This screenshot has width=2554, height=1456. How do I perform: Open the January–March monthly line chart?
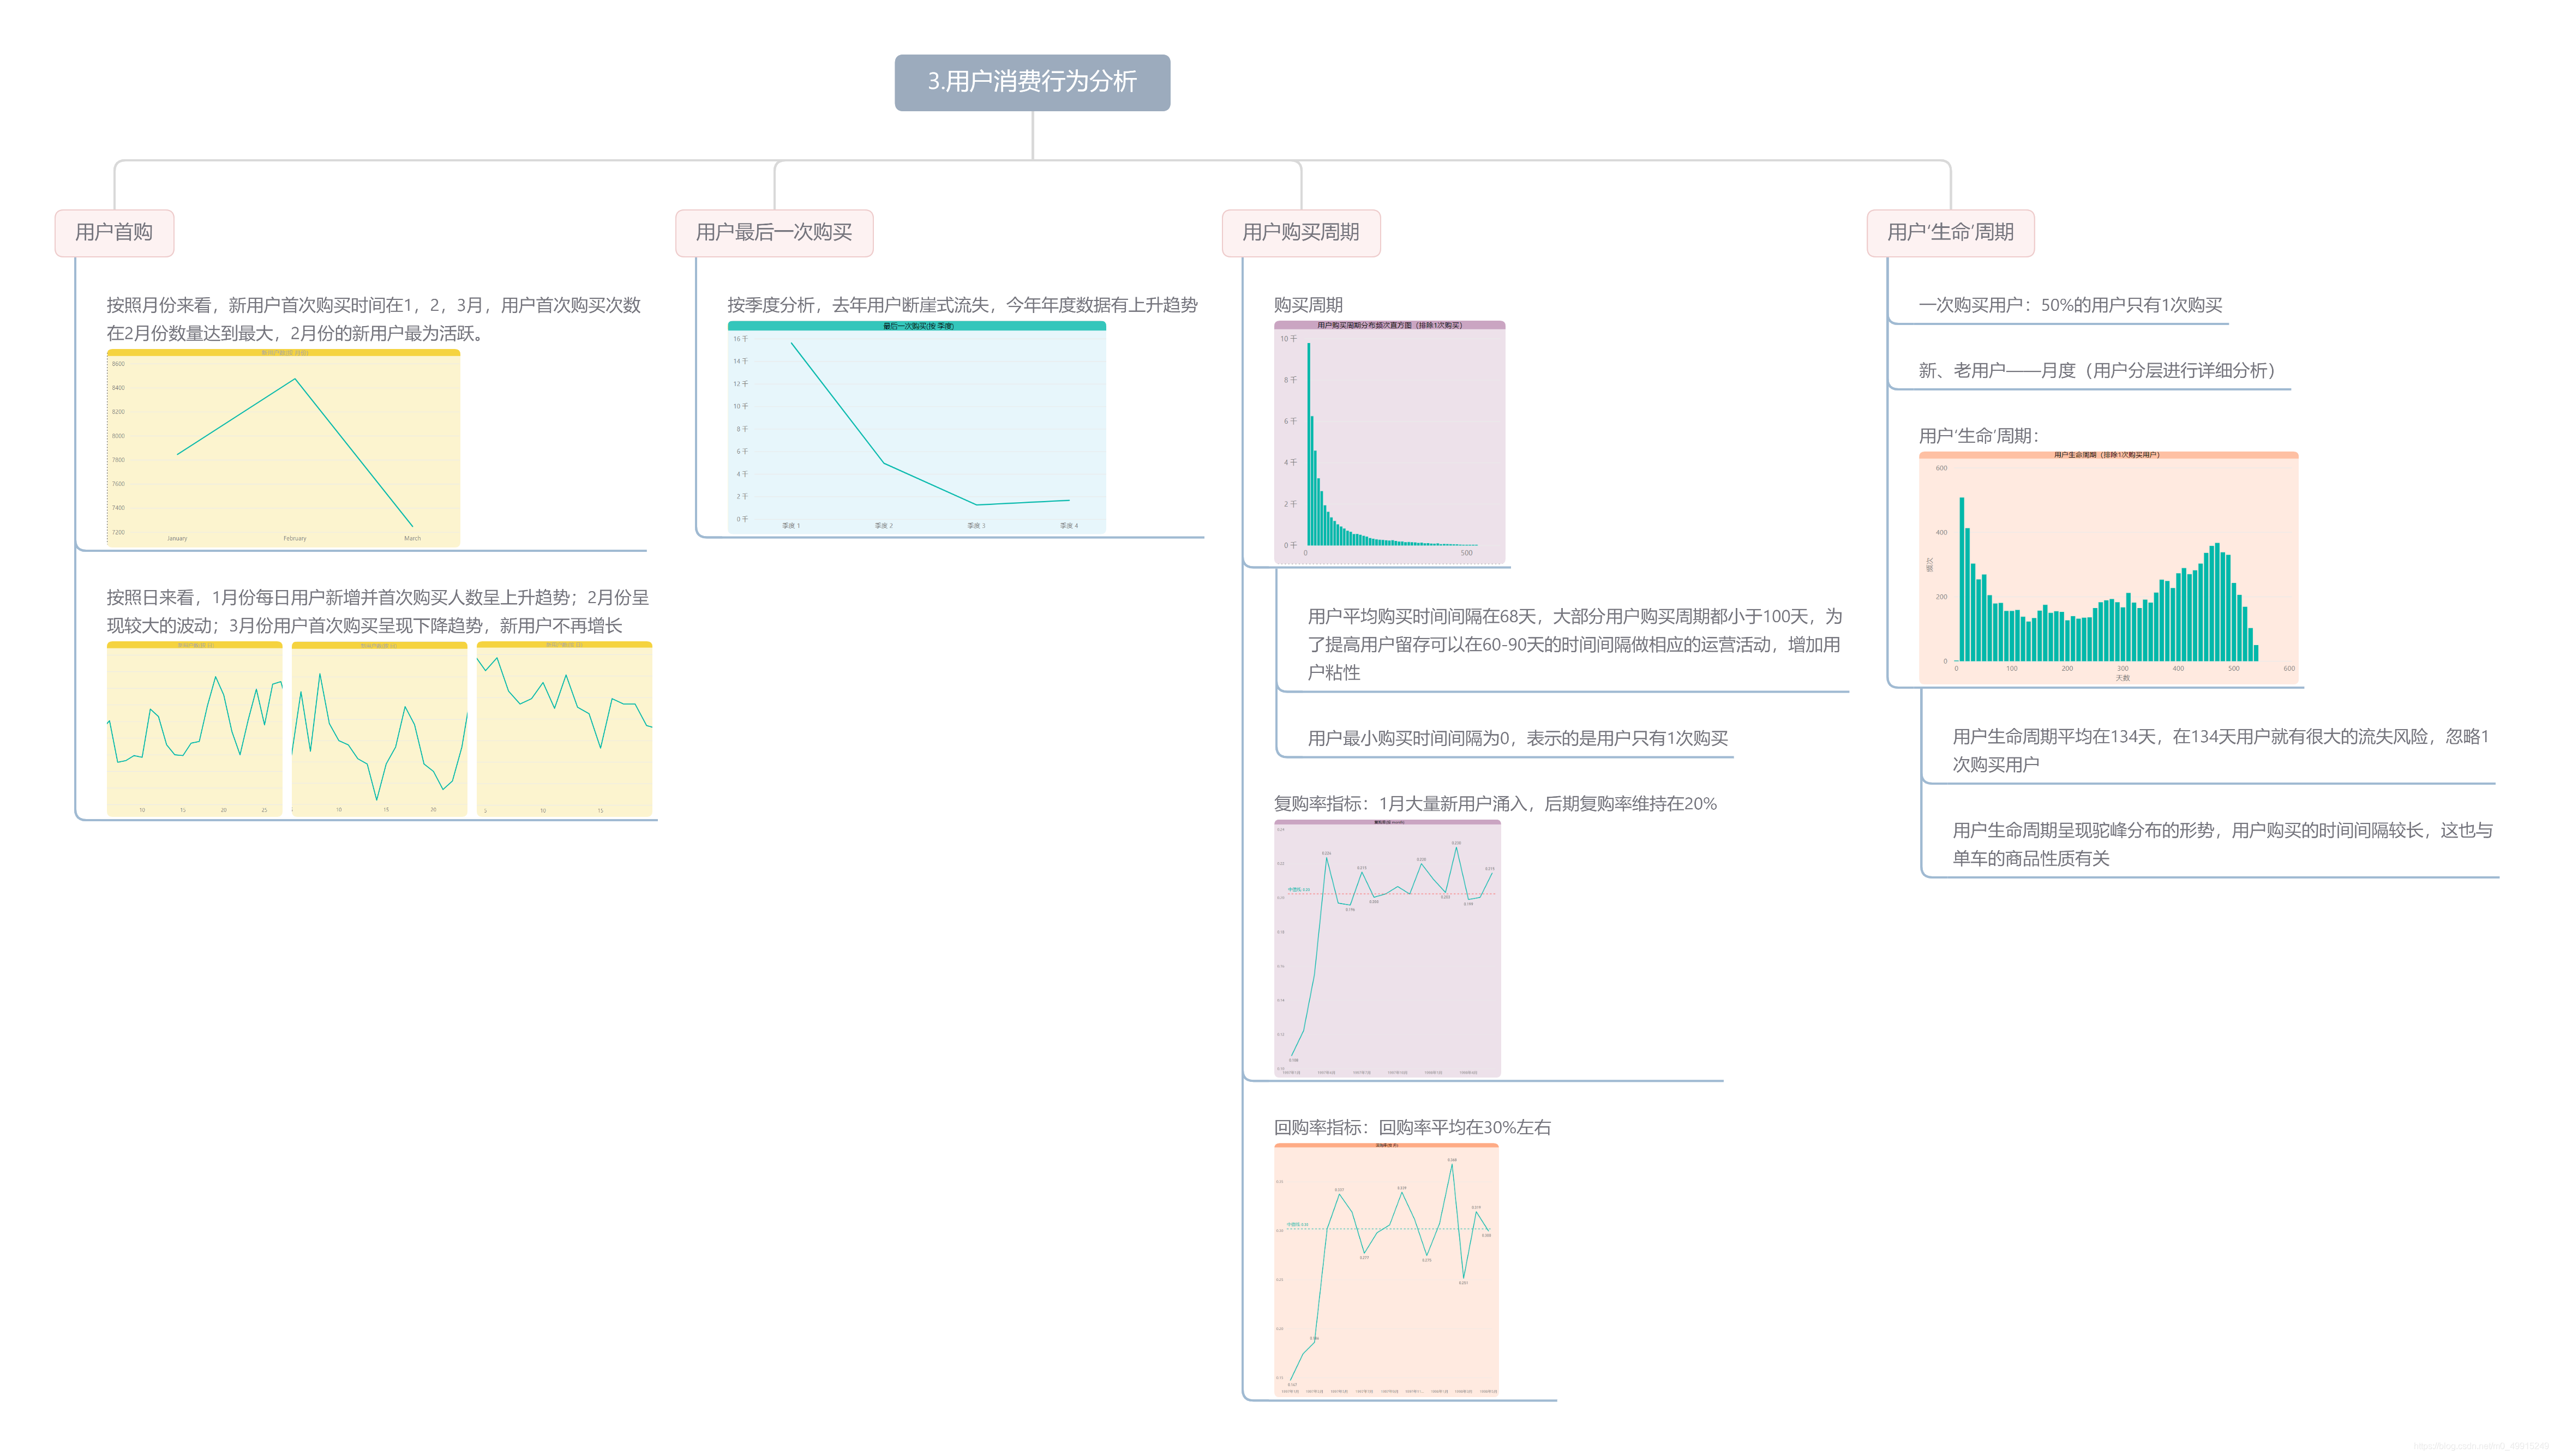click(283, 448)
